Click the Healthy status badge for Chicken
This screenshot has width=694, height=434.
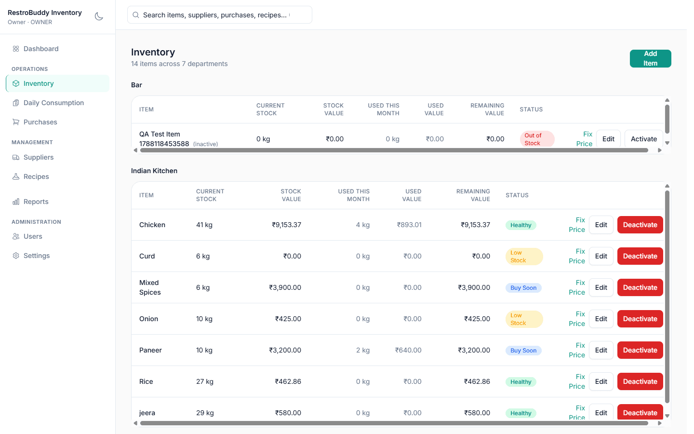[521, 225]
